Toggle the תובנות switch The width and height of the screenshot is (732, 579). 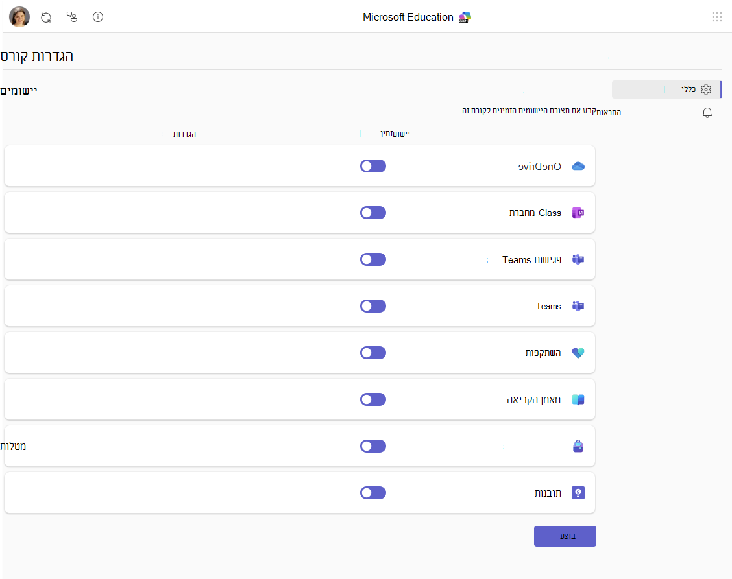[373, 493]
